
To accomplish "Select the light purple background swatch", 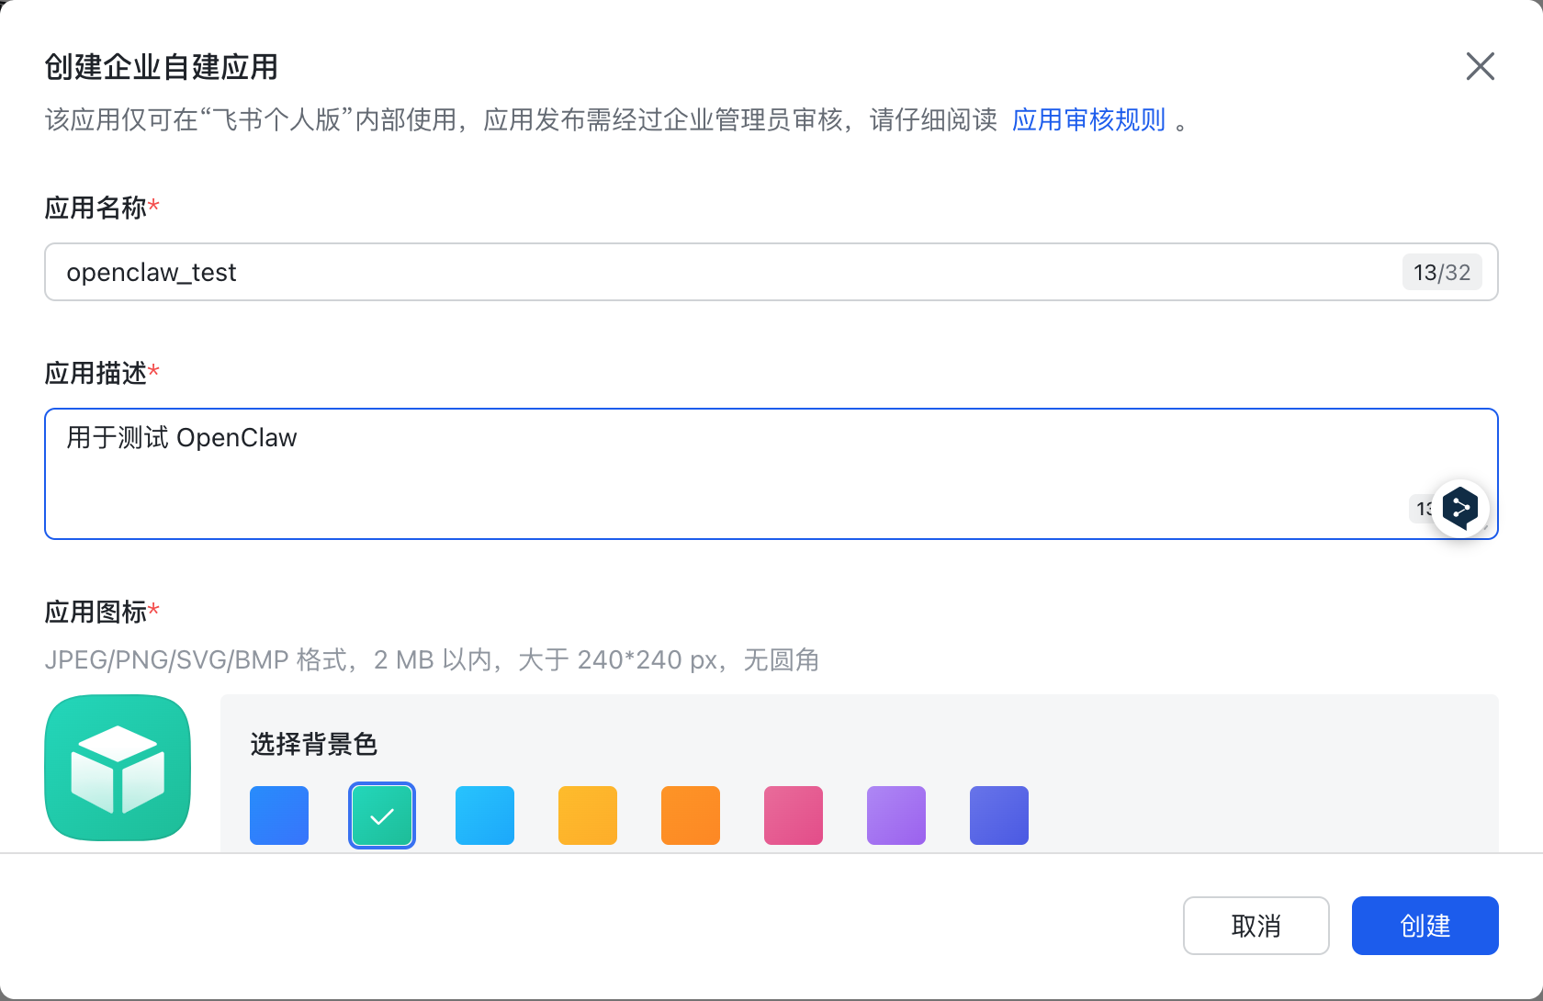I will click(896, 815).
